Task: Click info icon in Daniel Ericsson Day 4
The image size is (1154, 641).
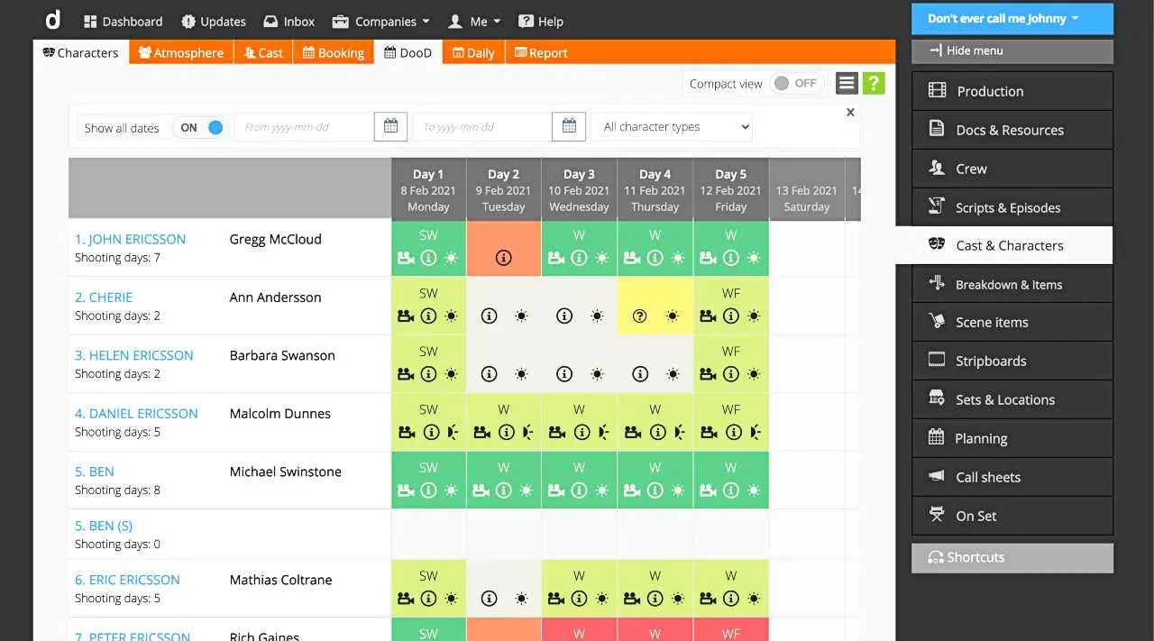Action: (x=658, y=433)
